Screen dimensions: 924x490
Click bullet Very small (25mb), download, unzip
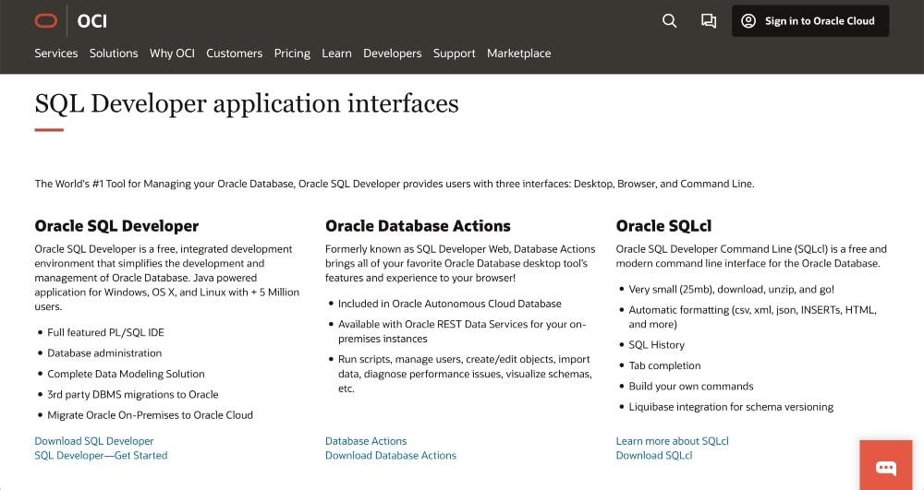(731, 290)
